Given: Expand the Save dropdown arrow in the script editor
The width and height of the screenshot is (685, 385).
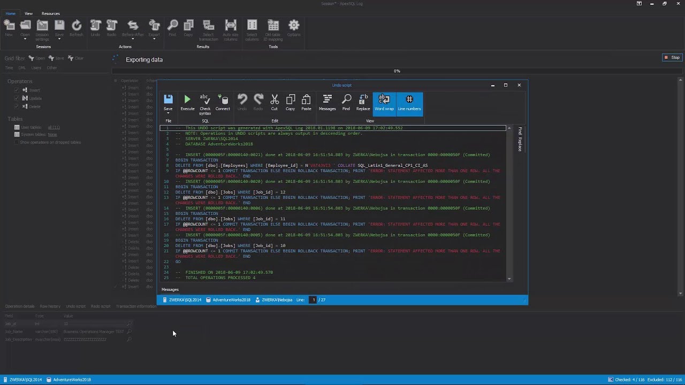Looking at the screenshot, I should tap(168, 113).
